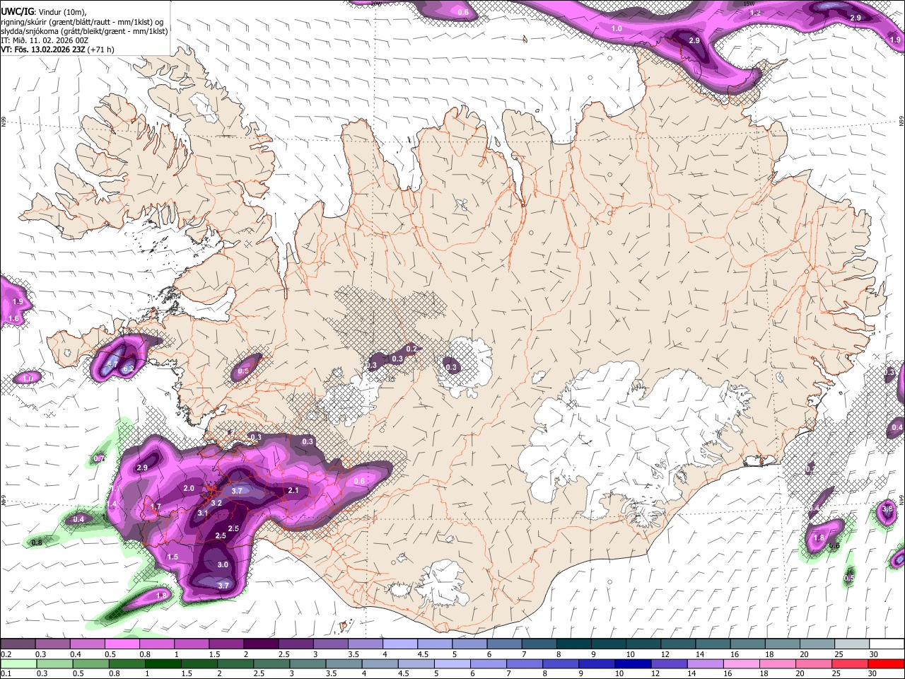Pick the deep blue 10–12 lower-scale swatch

click(x=632, y=663)
